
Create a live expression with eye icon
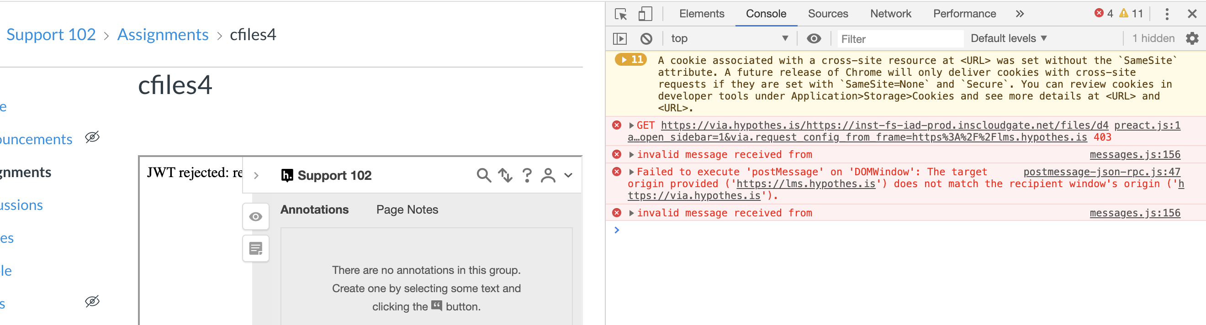pos(814,38)
